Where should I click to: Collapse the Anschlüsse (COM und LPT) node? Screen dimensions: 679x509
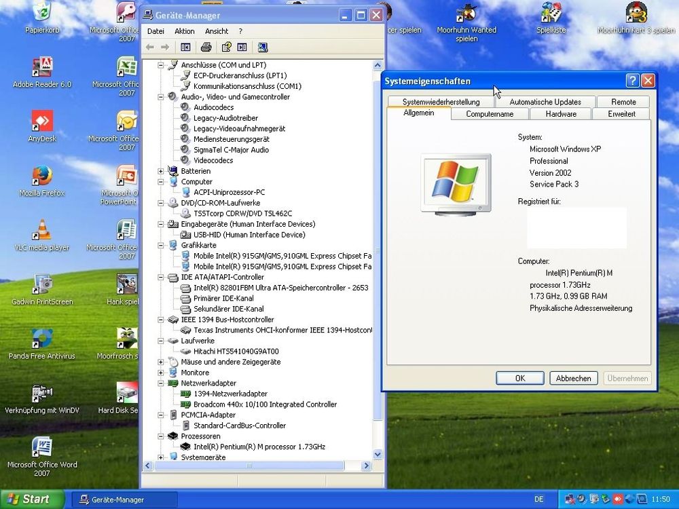click(x=161, y=65)
